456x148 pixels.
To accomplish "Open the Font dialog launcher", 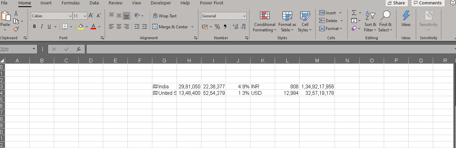I will pyautogui.click(x=102, y=38).
